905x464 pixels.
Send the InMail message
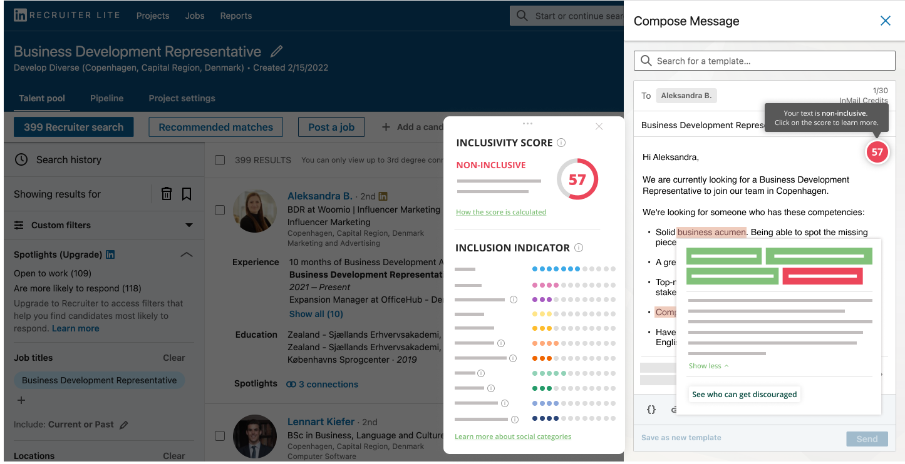[x=867, y=439]
